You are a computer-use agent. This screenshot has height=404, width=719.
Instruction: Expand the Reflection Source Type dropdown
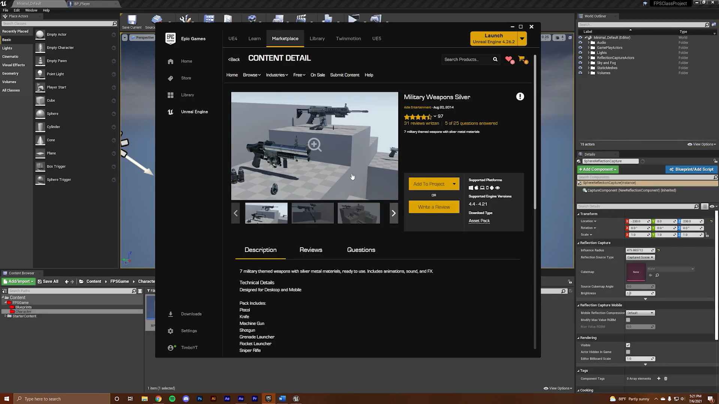point(640,258)
